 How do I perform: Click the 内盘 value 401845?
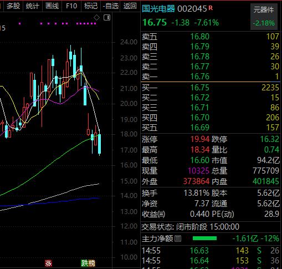point(266,181)
